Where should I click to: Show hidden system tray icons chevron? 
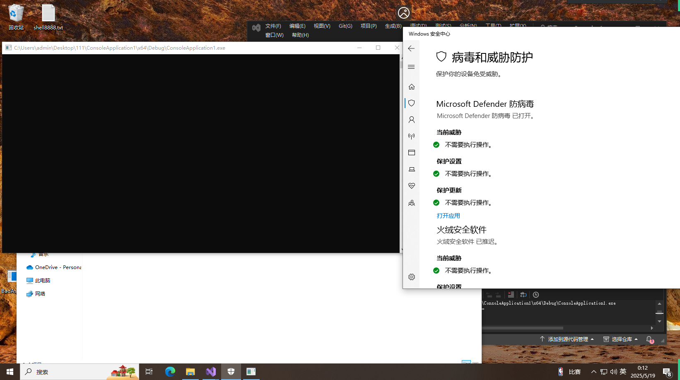pyautogui.click(x=593, y=372)
